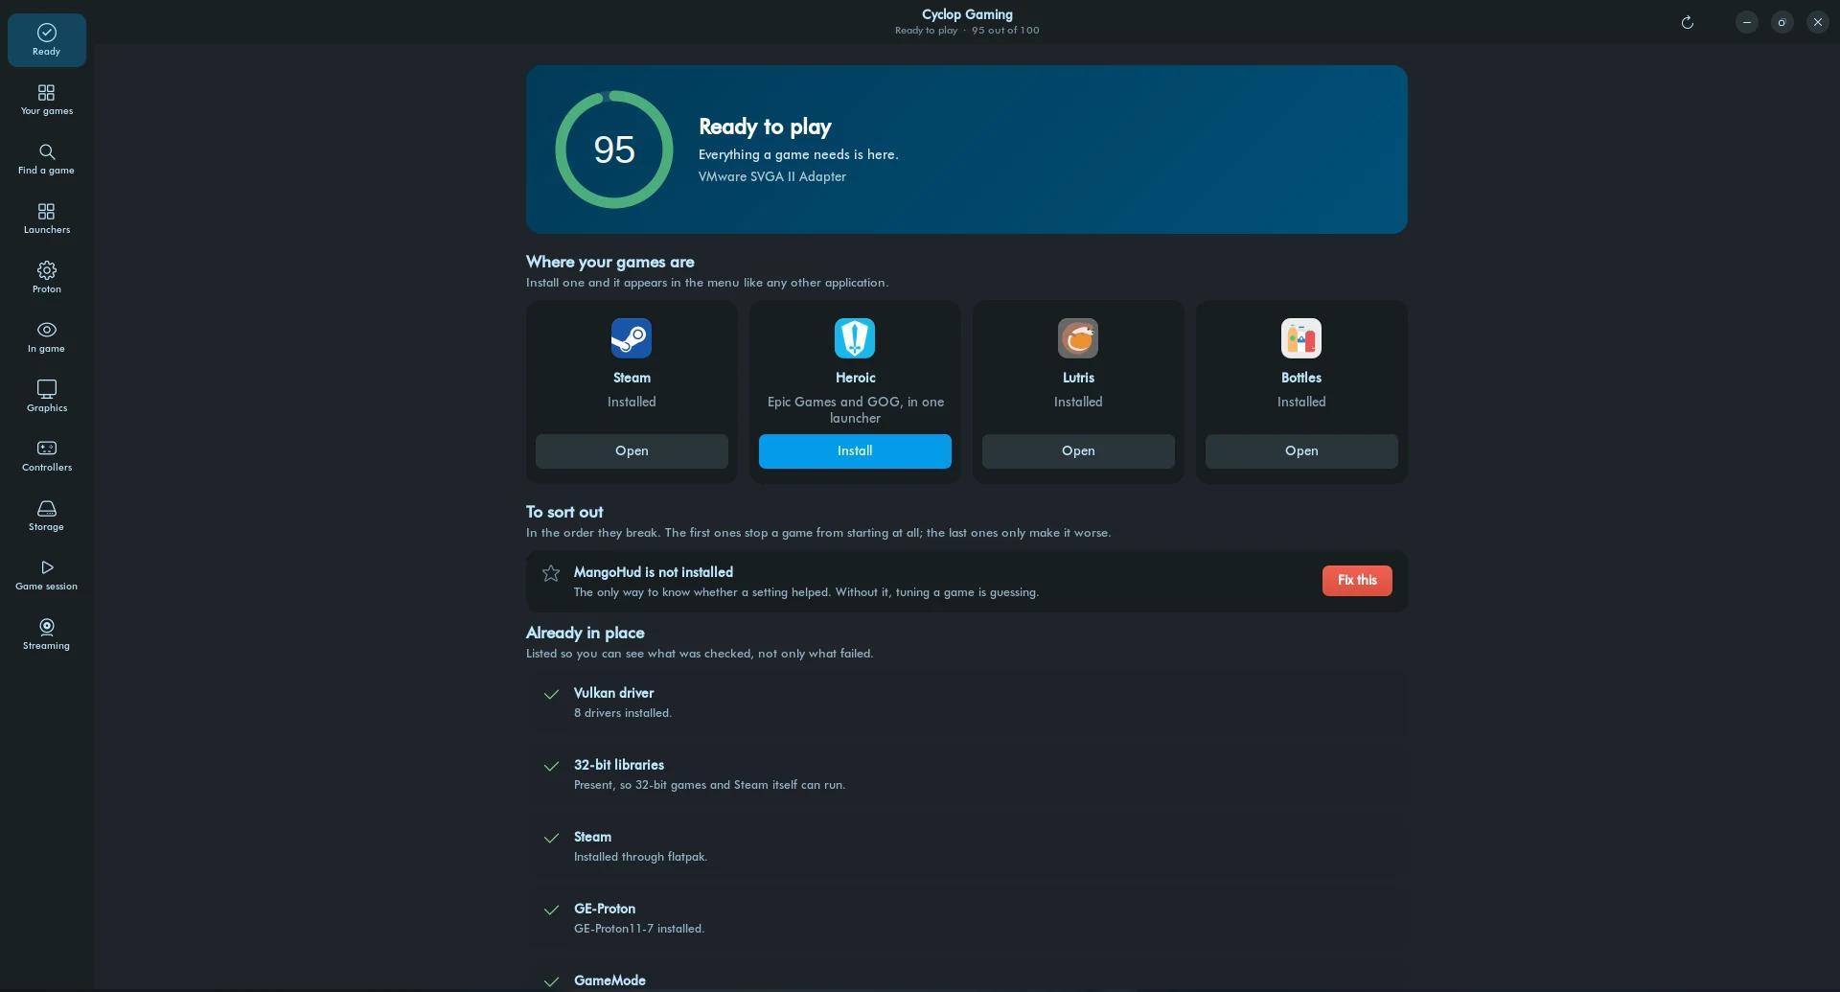Click the 95 score progress ring
This screenshot has width=1840, height=992.
pyautogui.click(x=614, y=150)
